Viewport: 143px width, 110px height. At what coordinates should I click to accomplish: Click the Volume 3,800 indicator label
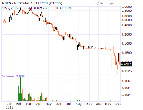click(13, 76)
